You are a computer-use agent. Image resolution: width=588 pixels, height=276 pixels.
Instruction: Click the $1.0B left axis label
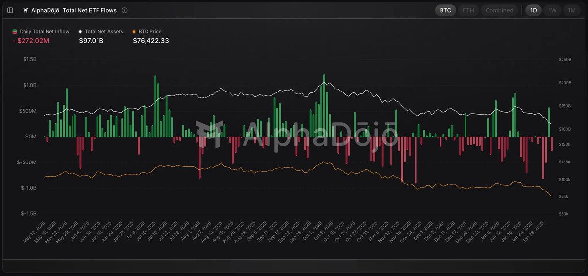[30, 85]
